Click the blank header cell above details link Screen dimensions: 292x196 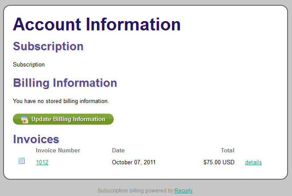point(253,150)
